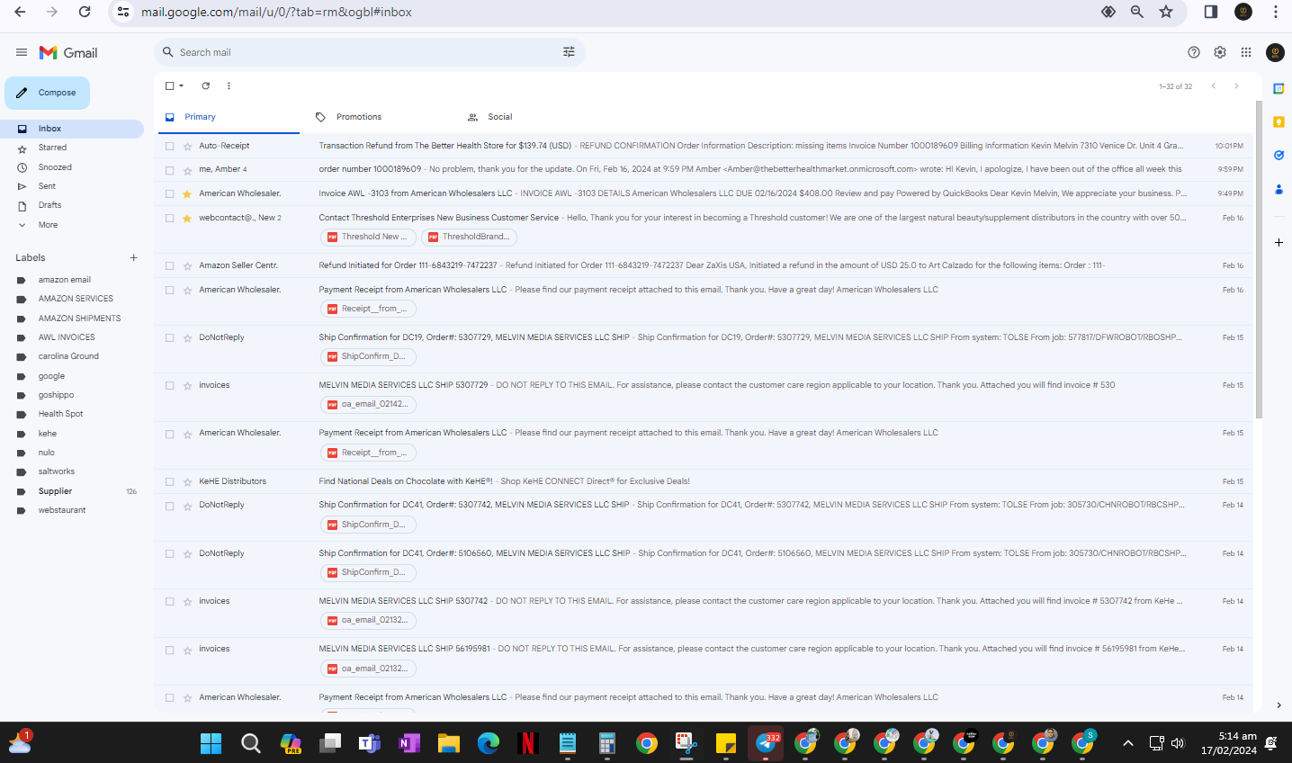Open the 'ThresholdBrand' PDF attachment chip
This screenshot has width=1292, height=763.
[470, 237]
